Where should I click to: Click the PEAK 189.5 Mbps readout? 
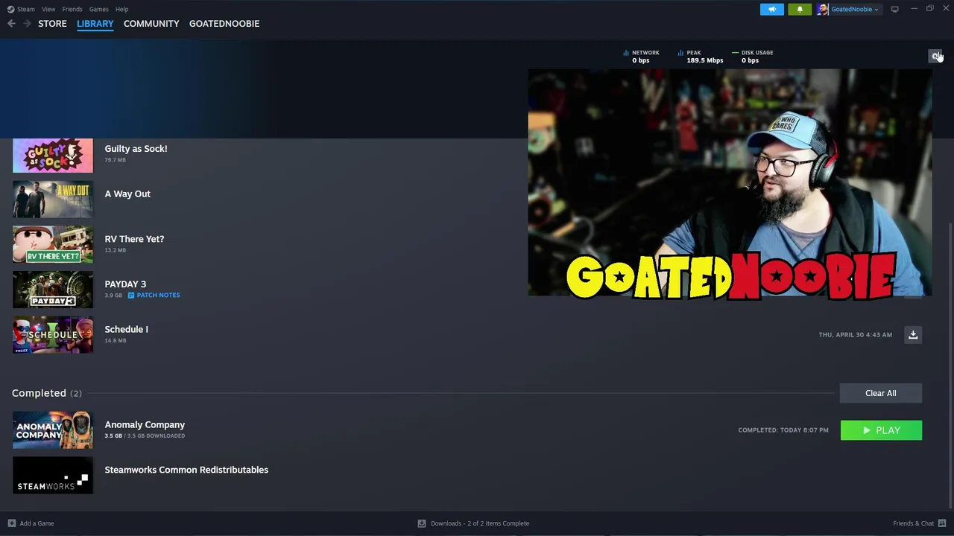[x=701, y=57]
